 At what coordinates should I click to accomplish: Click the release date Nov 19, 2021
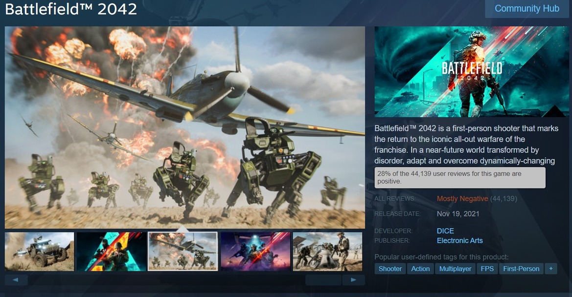458,213
